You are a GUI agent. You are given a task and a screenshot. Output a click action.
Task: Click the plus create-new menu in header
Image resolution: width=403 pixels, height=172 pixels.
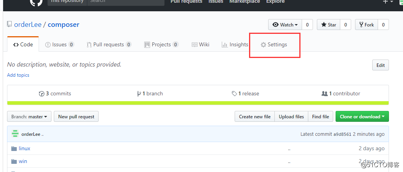(x=388, y=2)
